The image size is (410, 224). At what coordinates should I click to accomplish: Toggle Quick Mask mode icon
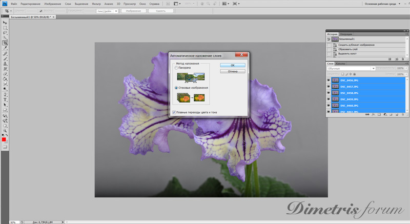(5, 147)
